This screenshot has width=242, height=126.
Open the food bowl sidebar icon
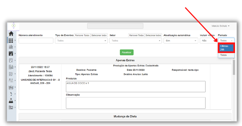(11, 87)
